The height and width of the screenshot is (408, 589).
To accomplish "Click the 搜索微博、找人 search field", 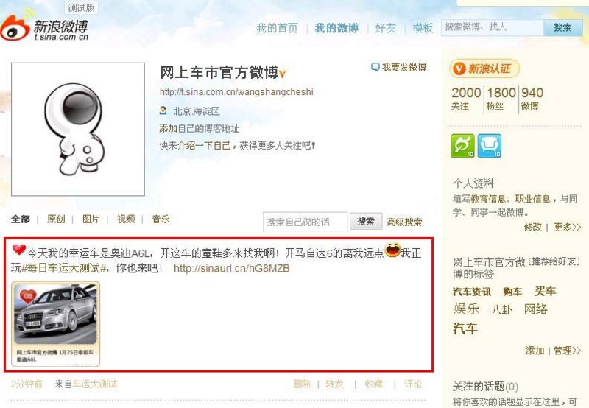I will pos(493,27).
